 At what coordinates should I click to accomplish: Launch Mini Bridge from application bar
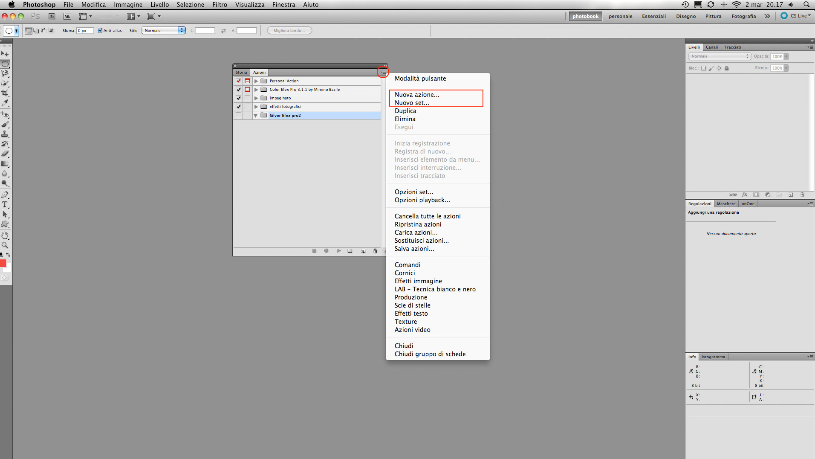pos(67,16)
